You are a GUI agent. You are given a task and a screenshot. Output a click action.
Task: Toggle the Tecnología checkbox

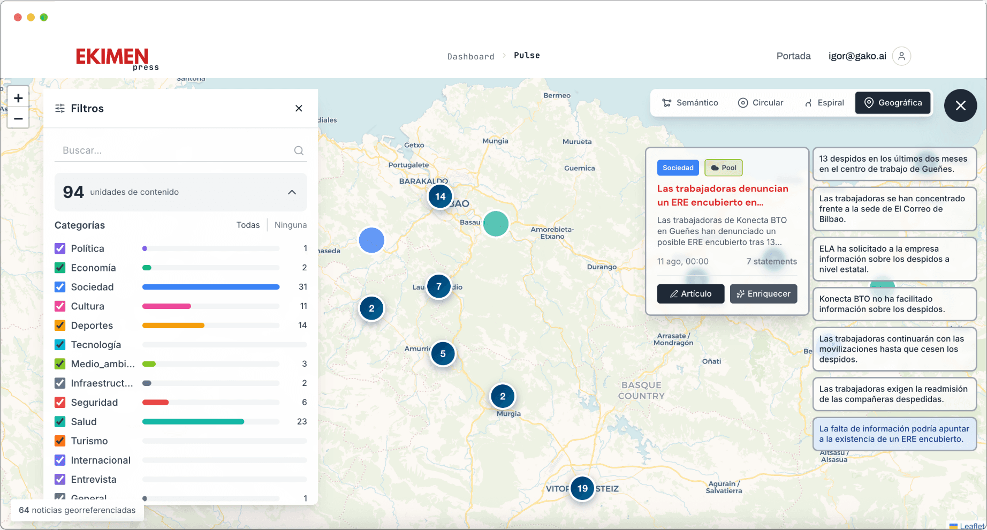click(60, 345)
